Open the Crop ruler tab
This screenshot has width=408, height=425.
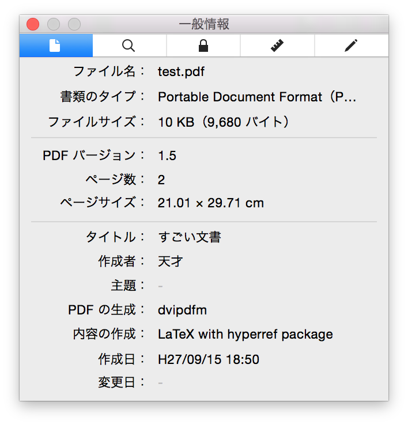point(277,45)
